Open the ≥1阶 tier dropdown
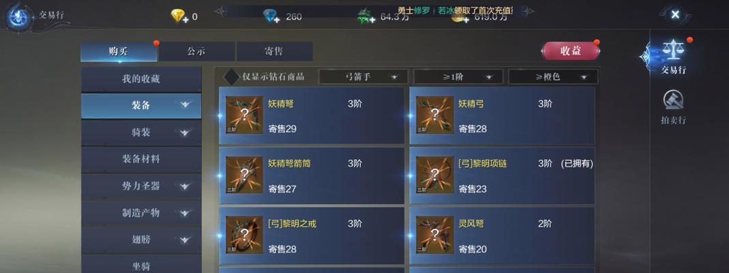The width and height of the screenshot is (729, 273). tap(458, 76)
